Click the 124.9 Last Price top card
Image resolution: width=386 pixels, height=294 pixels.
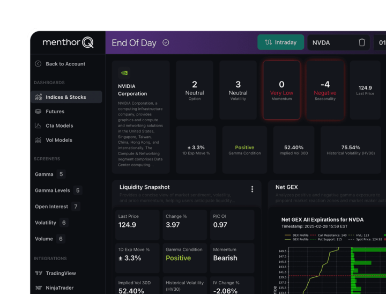(x=365, y=90)
